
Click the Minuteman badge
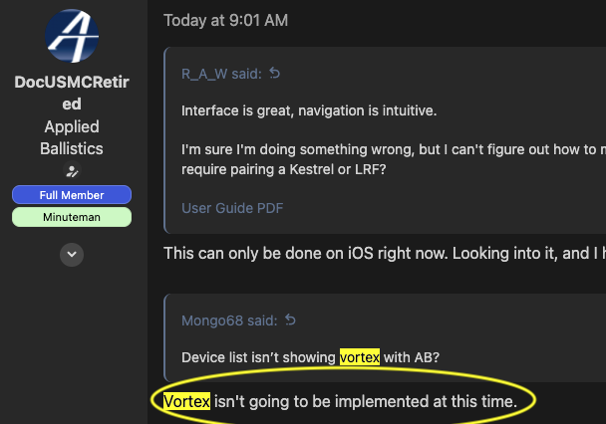pyautogui.click(x=72, y=217)
